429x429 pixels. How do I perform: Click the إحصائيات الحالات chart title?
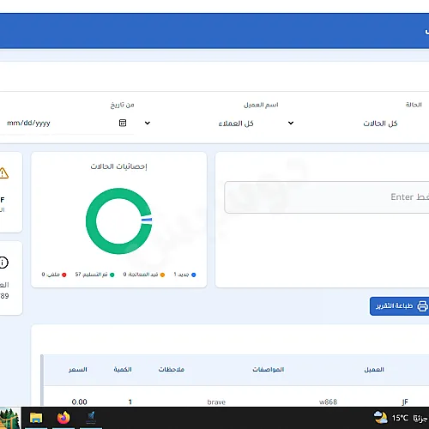coord(118,166)
